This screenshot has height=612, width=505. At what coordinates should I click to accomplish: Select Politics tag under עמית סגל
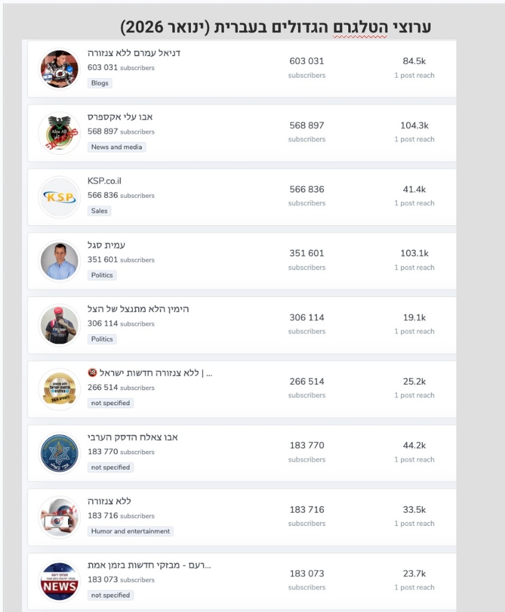(102, 275)
